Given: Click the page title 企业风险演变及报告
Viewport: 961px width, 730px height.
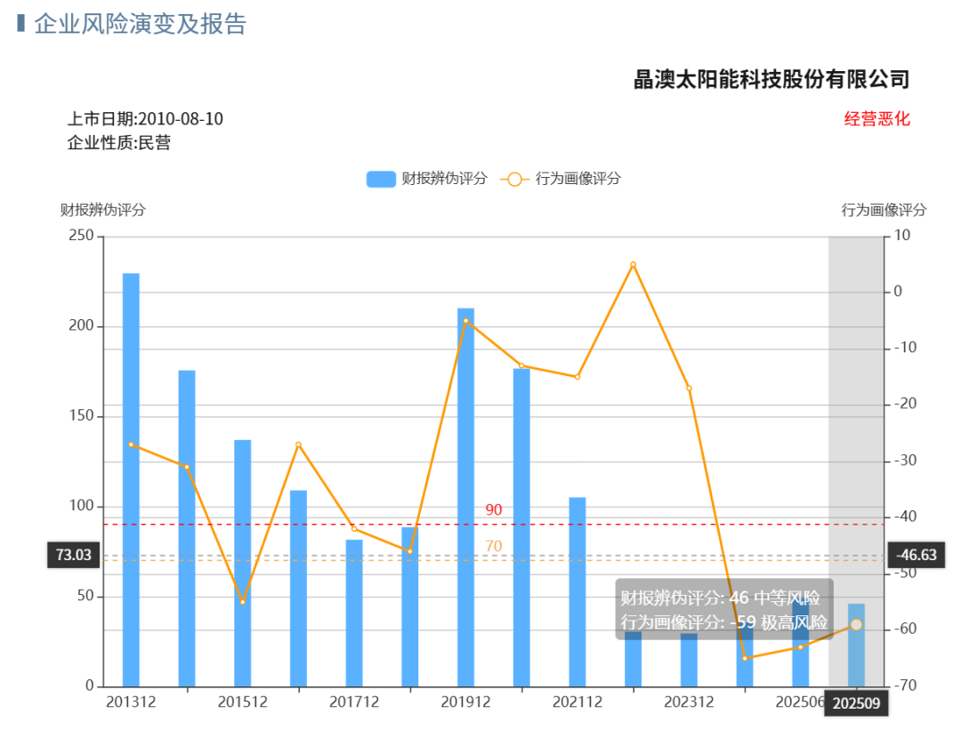Looking at the screenshot, I should pyautogui.click(x=141, y=24).
